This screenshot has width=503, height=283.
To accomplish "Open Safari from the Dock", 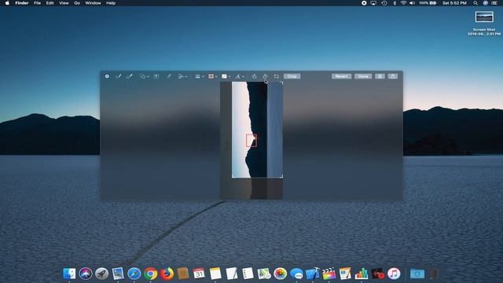I will 134,274.
